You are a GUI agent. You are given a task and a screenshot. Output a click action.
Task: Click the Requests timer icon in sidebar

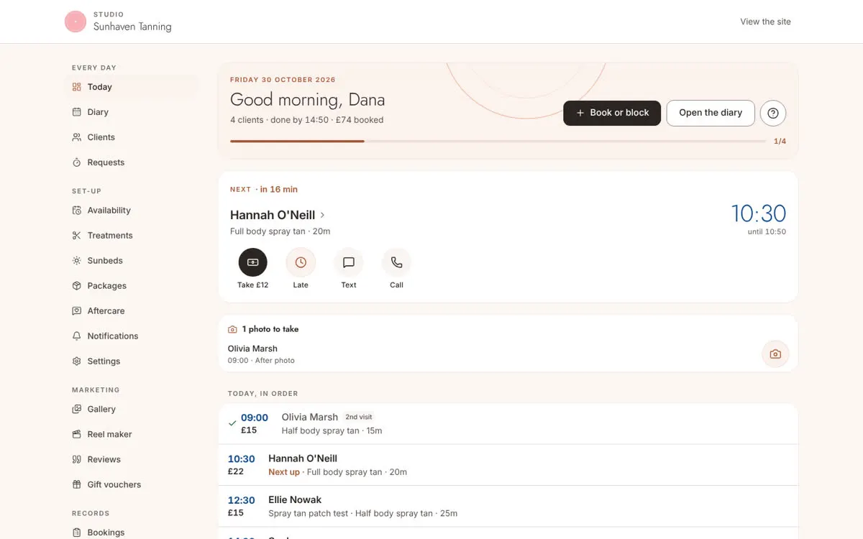pyautogui.click(x=77, y=162)
